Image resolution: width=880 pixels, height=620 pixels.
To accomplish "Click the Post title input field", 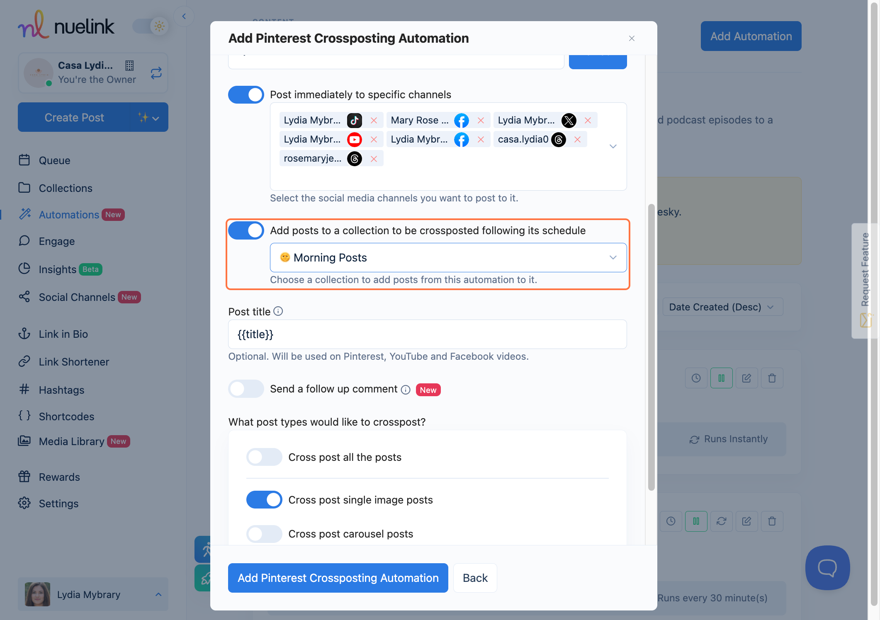I will [427, 334].
